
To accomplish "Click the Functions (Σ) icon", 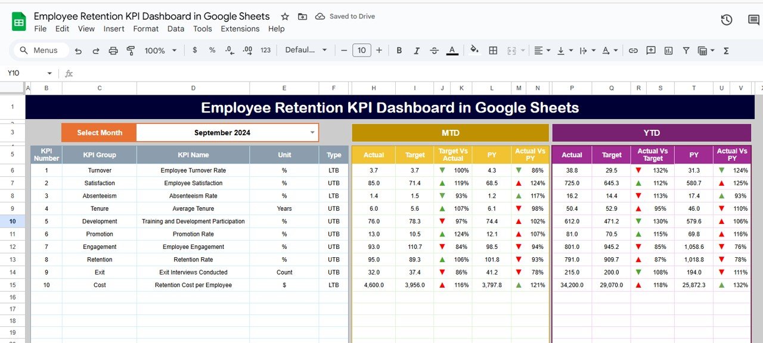I will (725, 50).
